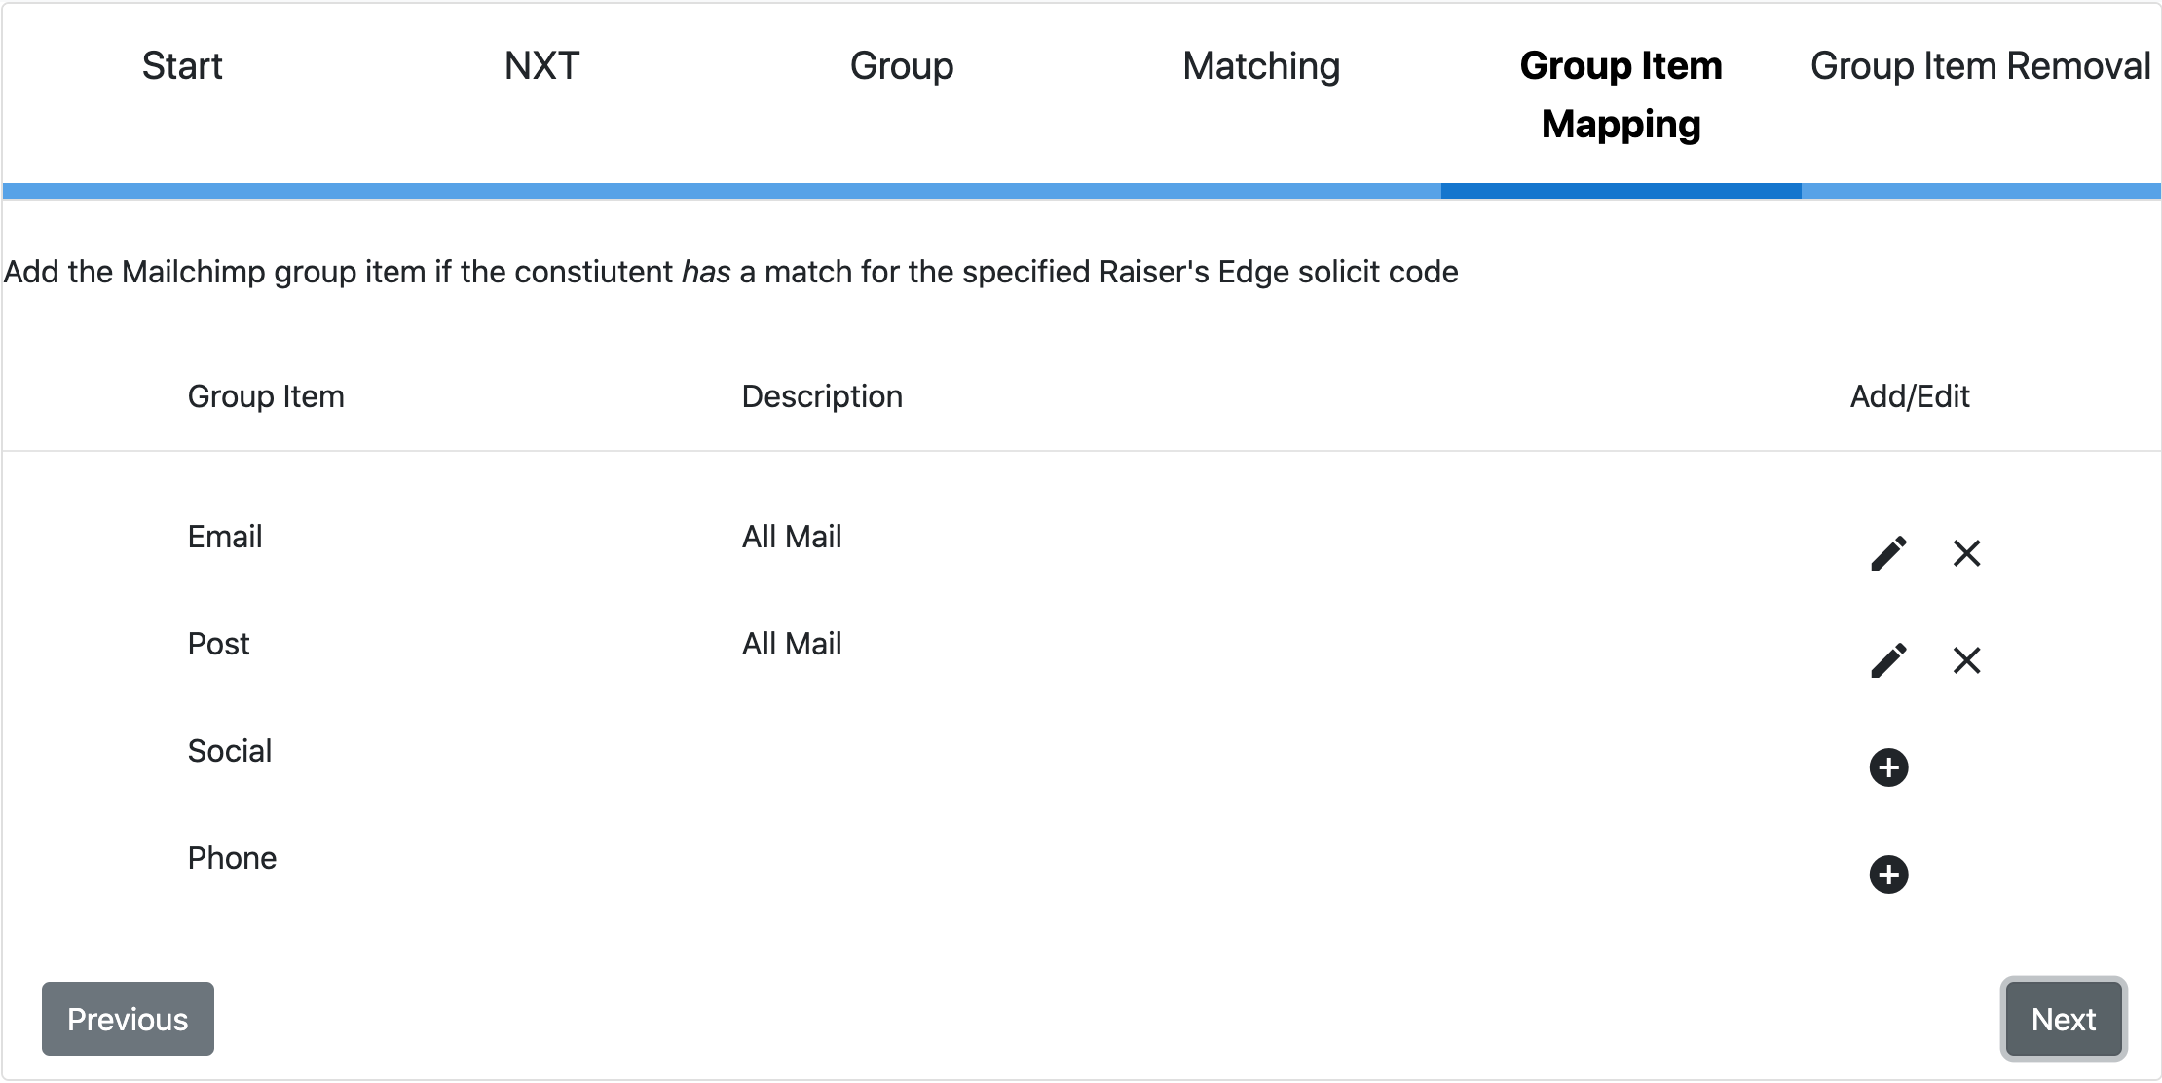Delete the Post mapping with X icon
The image size is (2162, 1083).
click(1966, 660)
